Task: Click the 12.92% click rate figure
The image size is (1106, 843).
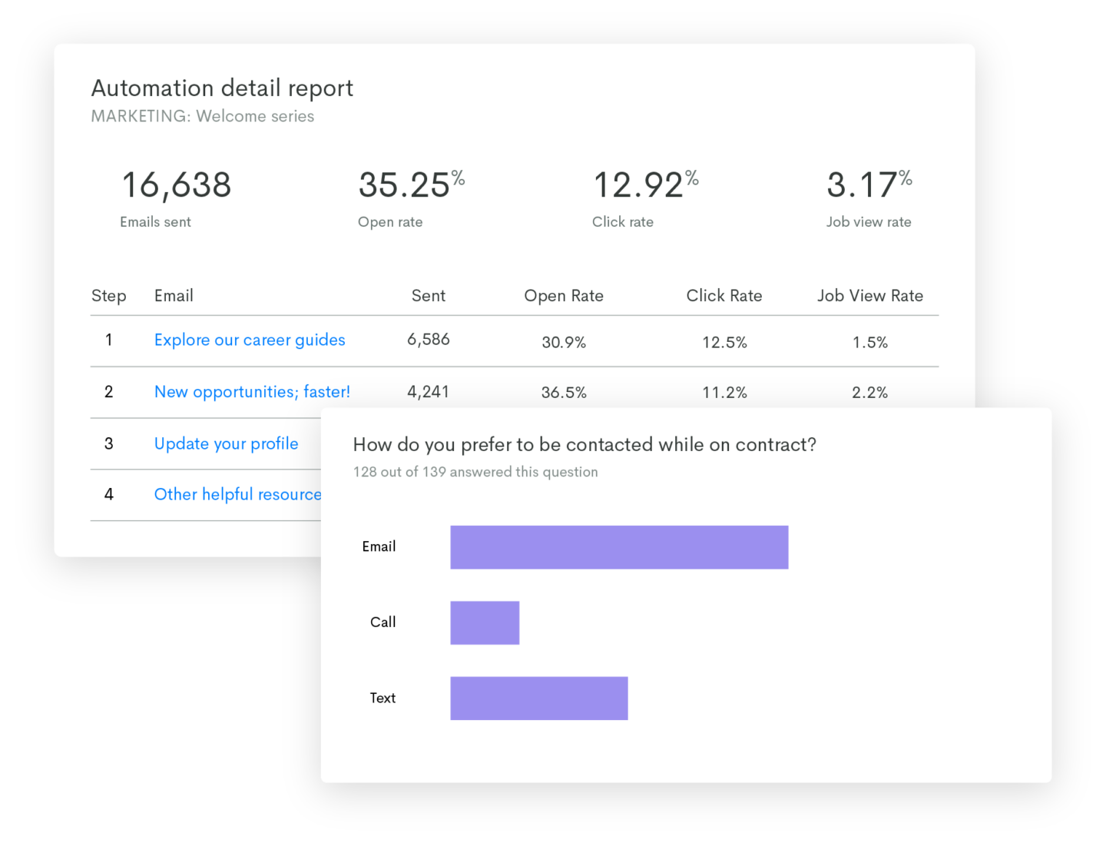Action: 646,185
